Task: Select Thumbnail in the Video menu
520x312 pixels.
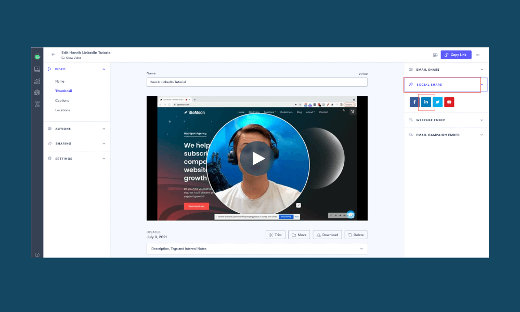Action: point(63,91)
